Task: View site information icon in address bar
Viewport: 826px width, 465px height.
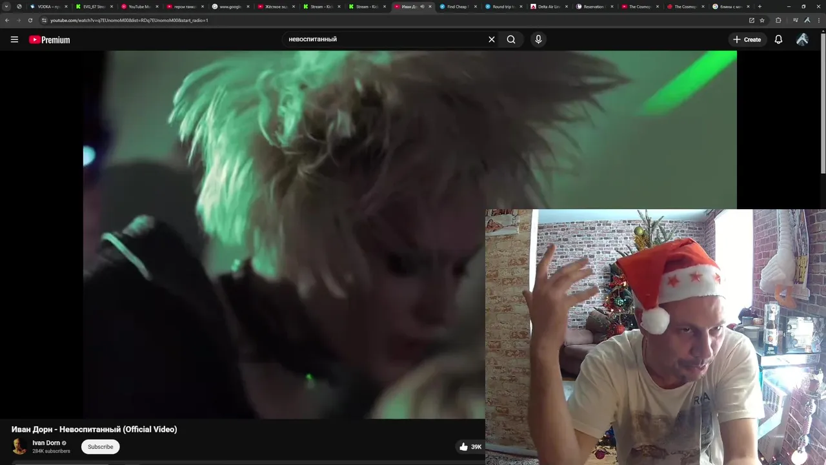Action: click(x=44, y=20)
